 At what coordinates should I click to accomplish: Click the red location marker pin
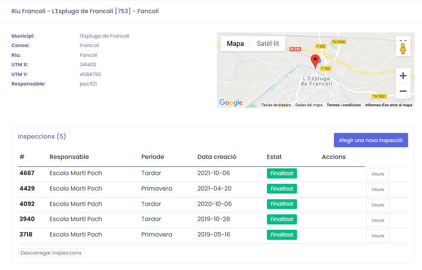315,61
